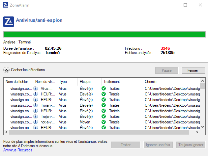
Task: Minimize the ZoneAlarm window
Action: (170, 5)
